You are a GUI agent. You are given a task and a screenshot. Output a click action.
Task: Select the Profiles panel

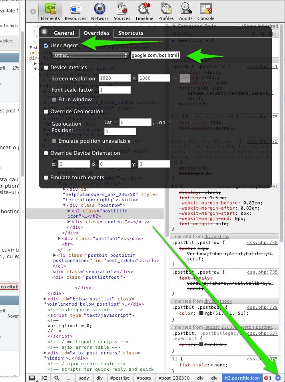click(x=166, y=11)
